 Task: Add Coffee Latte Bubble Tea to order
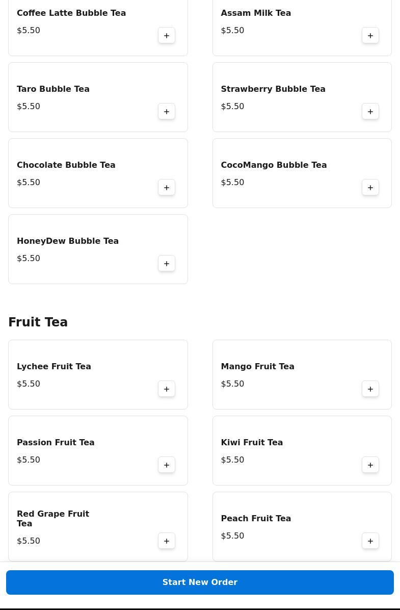point(167,36)
